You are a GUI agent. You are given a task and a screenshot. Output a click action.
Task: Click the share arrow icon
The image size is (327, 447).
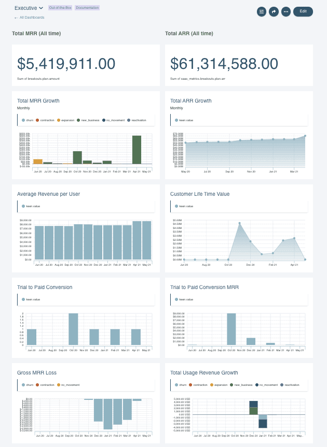(274, 12)
